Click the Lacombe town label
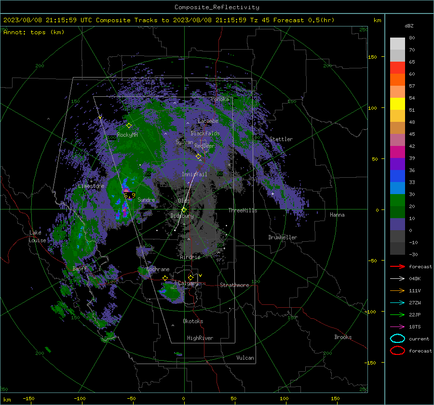 [208, 121]
